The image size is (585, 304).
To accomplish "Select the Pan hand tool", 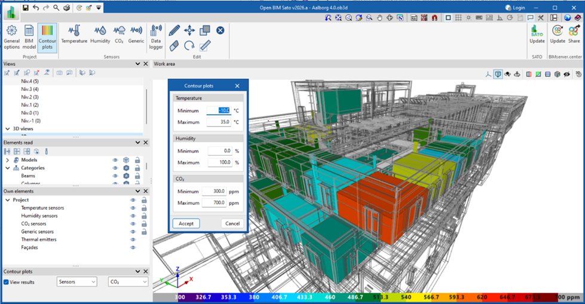I will (379, 17).
